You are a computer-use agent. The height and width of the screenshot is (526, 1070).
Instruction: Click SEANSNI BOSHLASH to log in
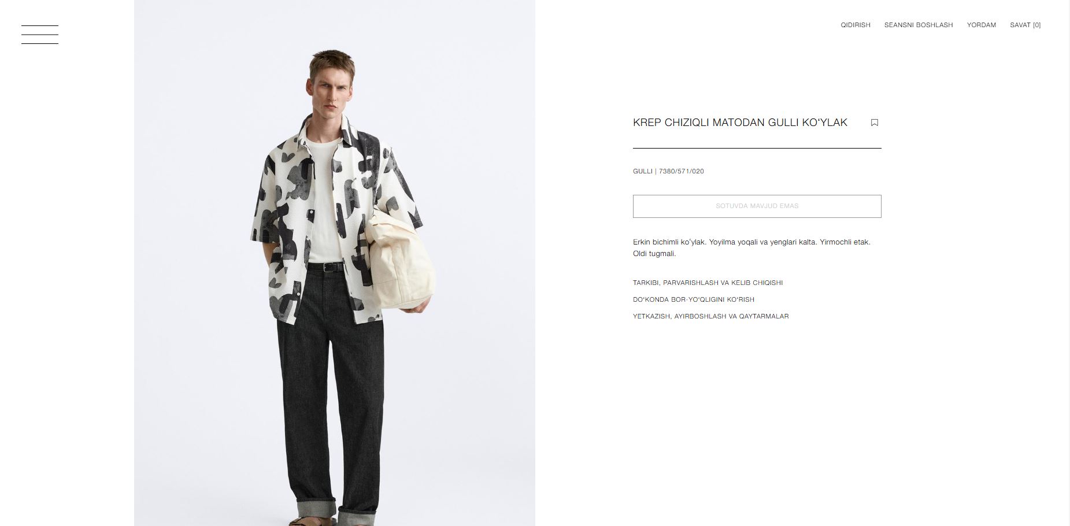pos(919,25)
